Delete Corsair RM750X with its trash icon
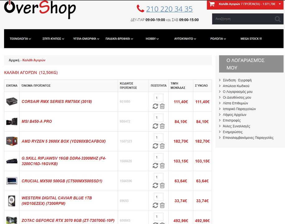Screen dimensions: 285x224 tap(162, 106)
